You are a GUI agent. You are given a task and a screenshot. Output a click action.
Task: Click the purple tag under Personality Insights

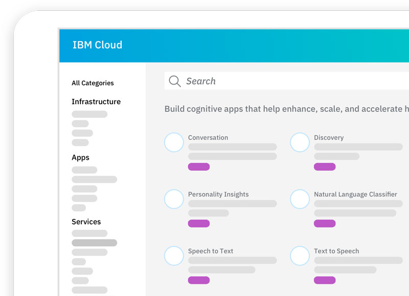click(199, 224)
